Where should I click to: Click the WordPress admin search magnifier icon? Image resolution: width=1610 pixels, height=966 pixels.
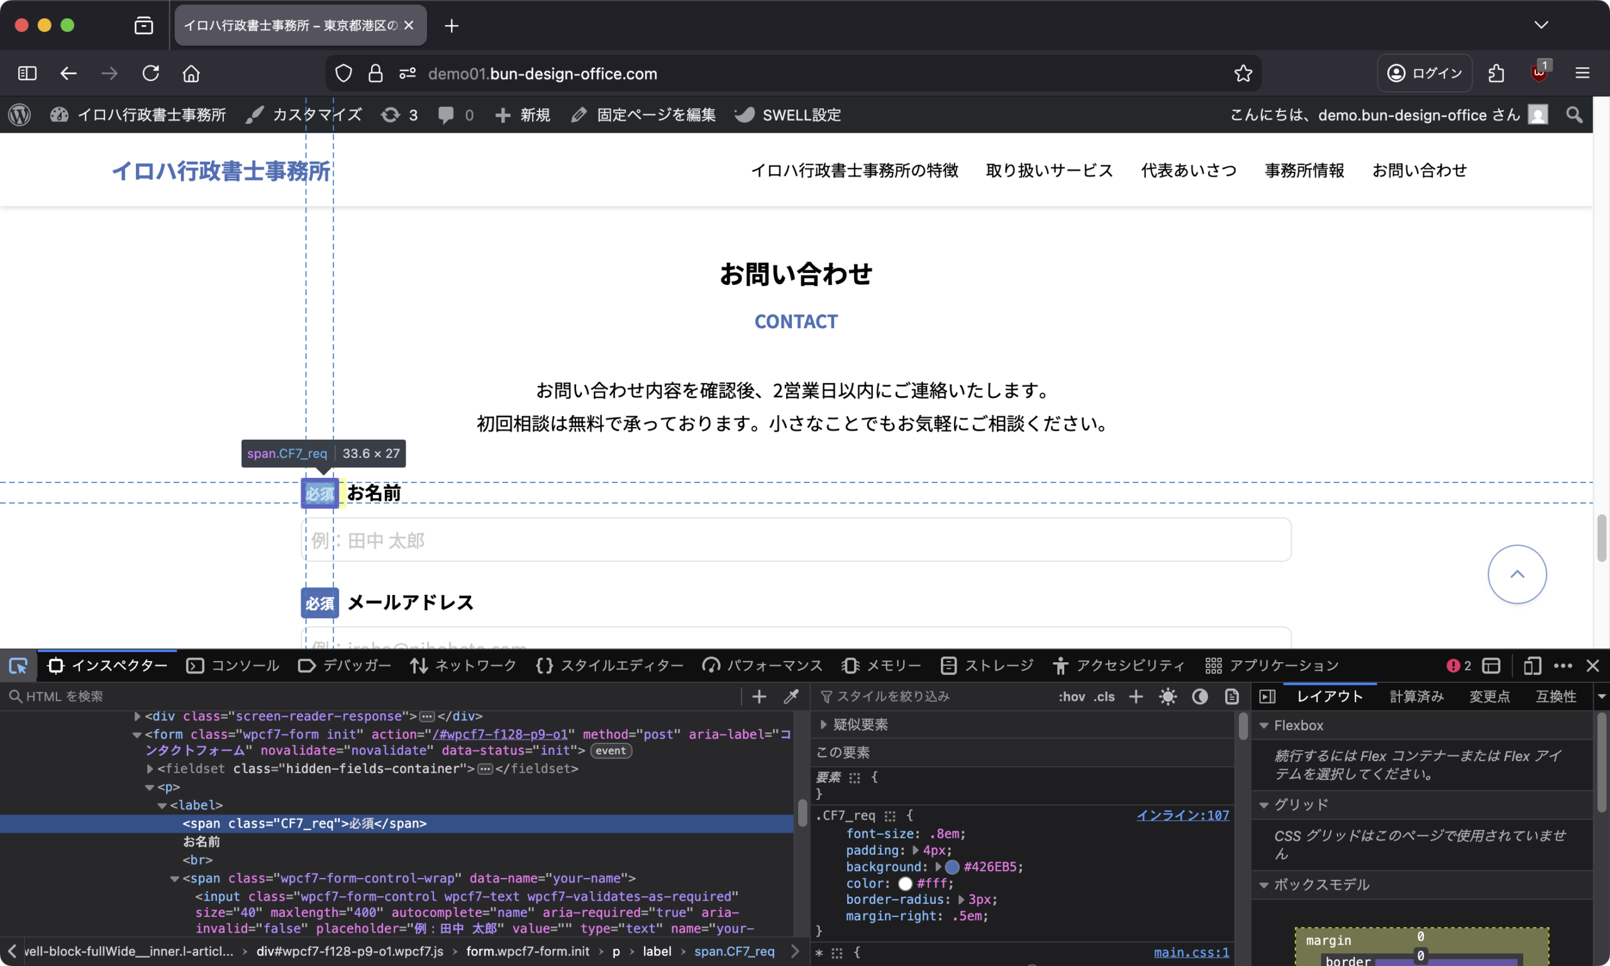(1574, 115)
